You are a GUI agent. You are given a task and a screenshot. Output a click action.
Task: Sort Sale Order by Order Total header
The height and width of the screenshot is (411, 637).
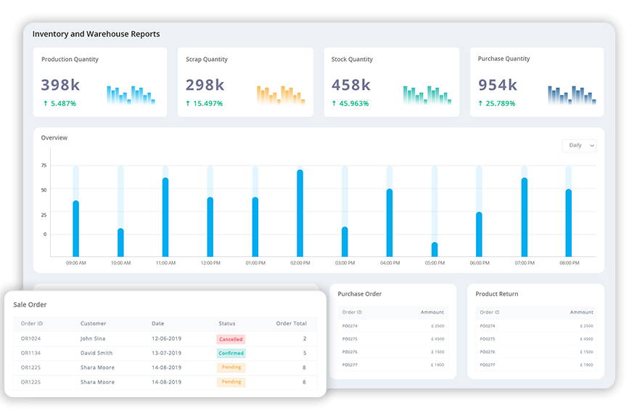[291, 324]
